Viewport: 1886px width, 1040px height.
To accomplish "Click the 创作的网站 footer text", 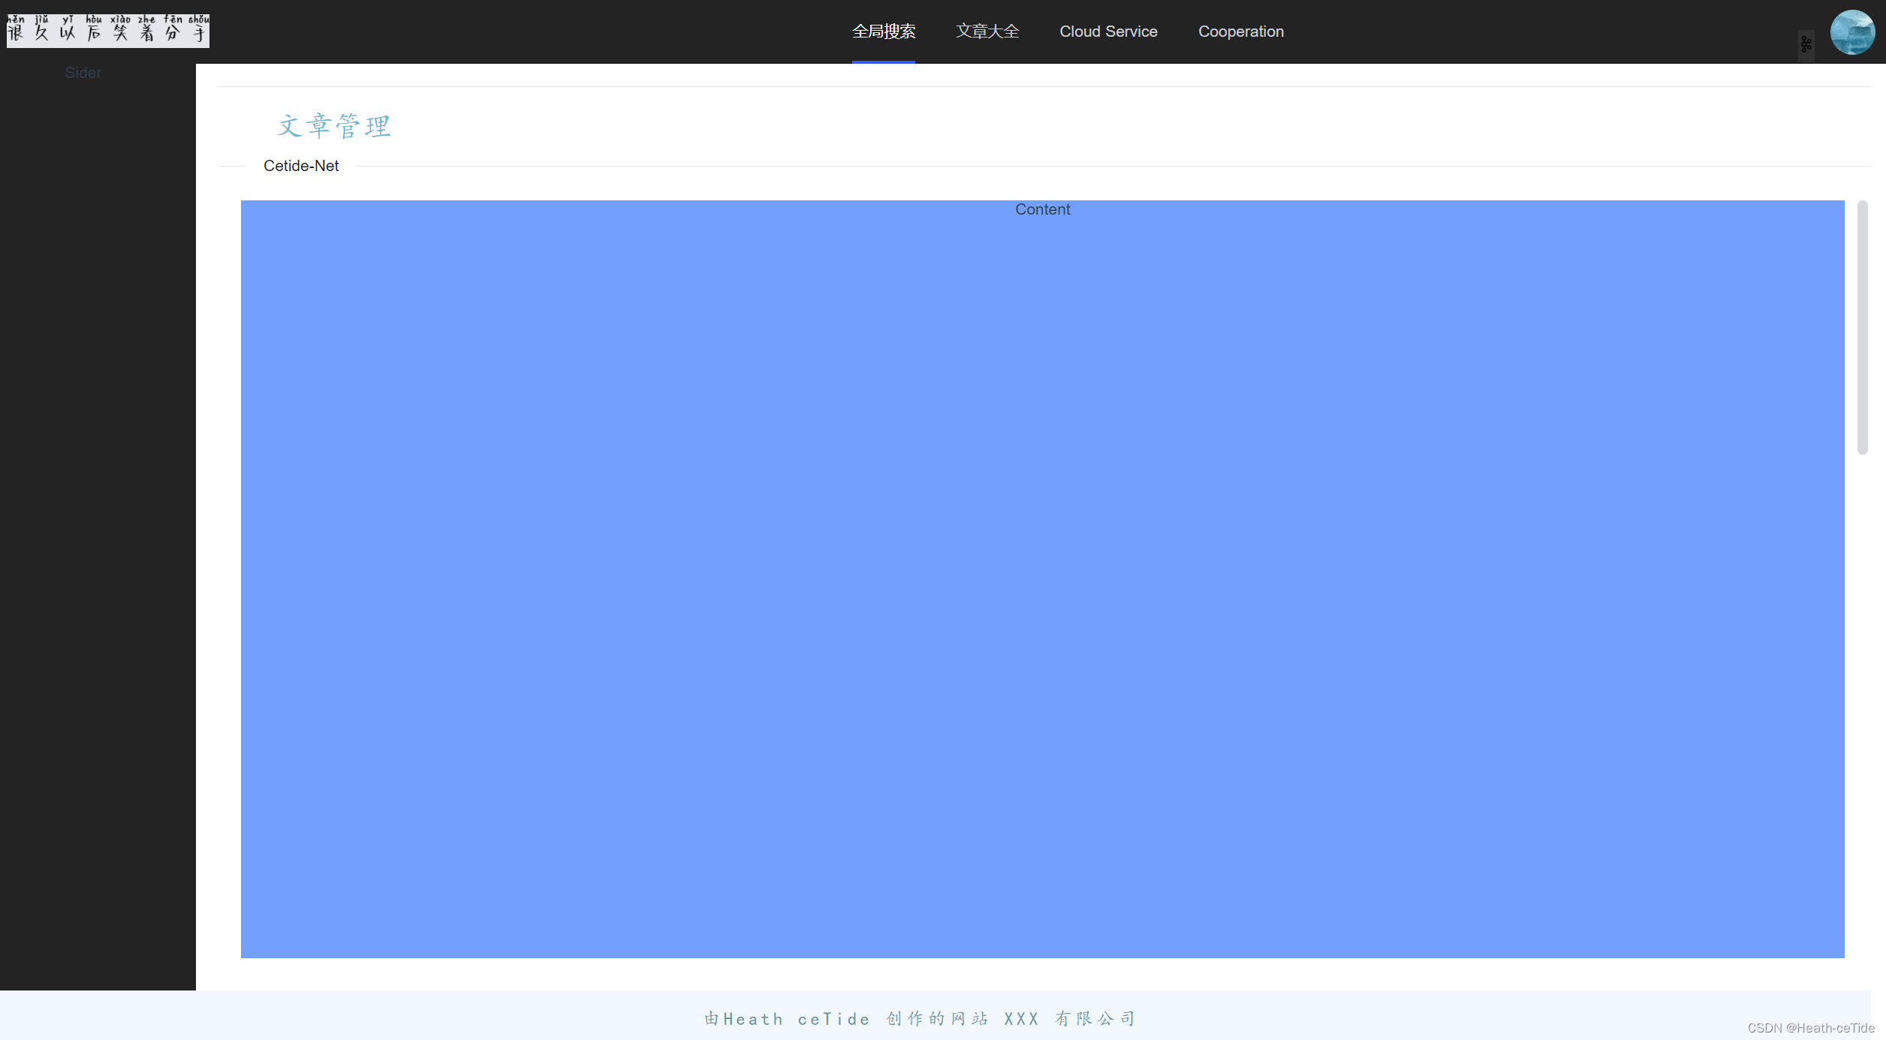I will coord(936,1019).
